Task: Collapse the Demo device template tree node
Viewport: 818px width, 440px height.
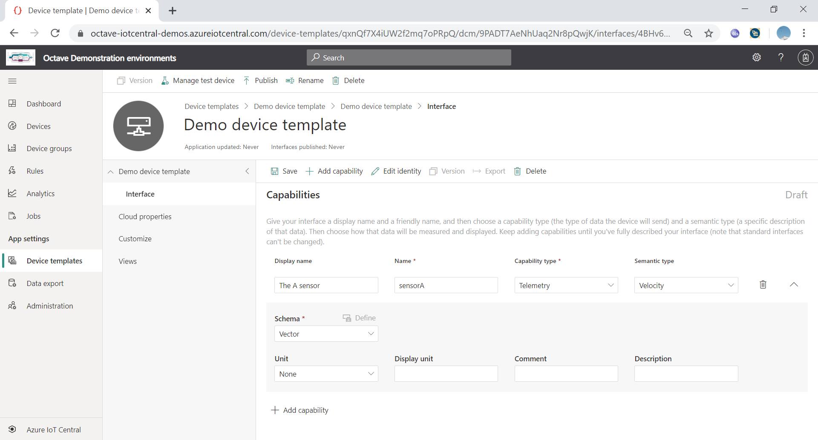Action: pyautogui.click(x=111, y=171)
